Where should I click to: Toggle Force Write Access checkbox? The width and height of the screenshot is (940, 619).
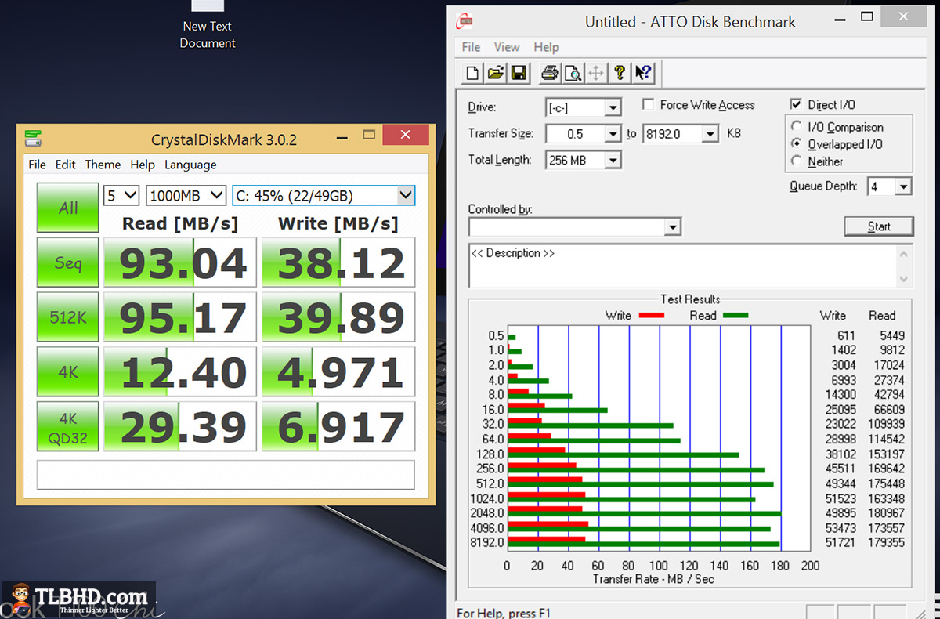(649, 104)
